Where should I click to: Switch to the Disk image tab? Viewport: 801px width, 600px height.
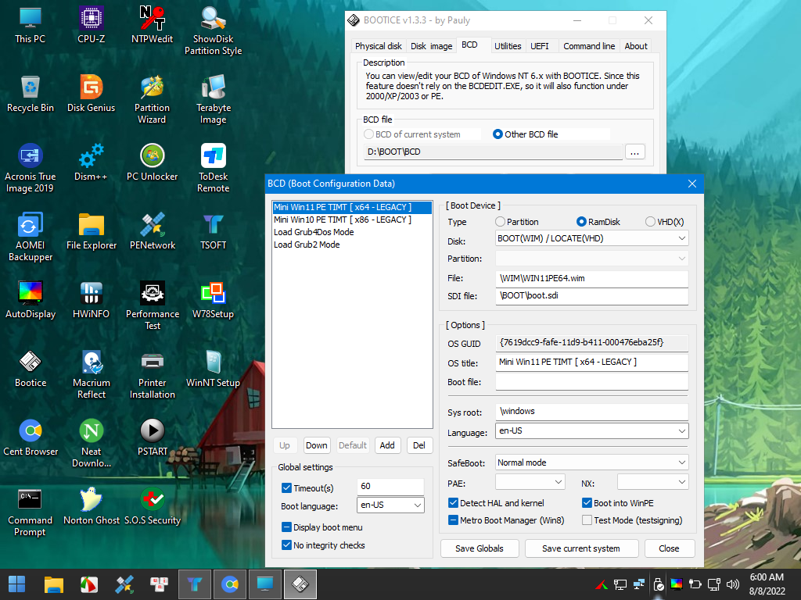pos(431,46)
